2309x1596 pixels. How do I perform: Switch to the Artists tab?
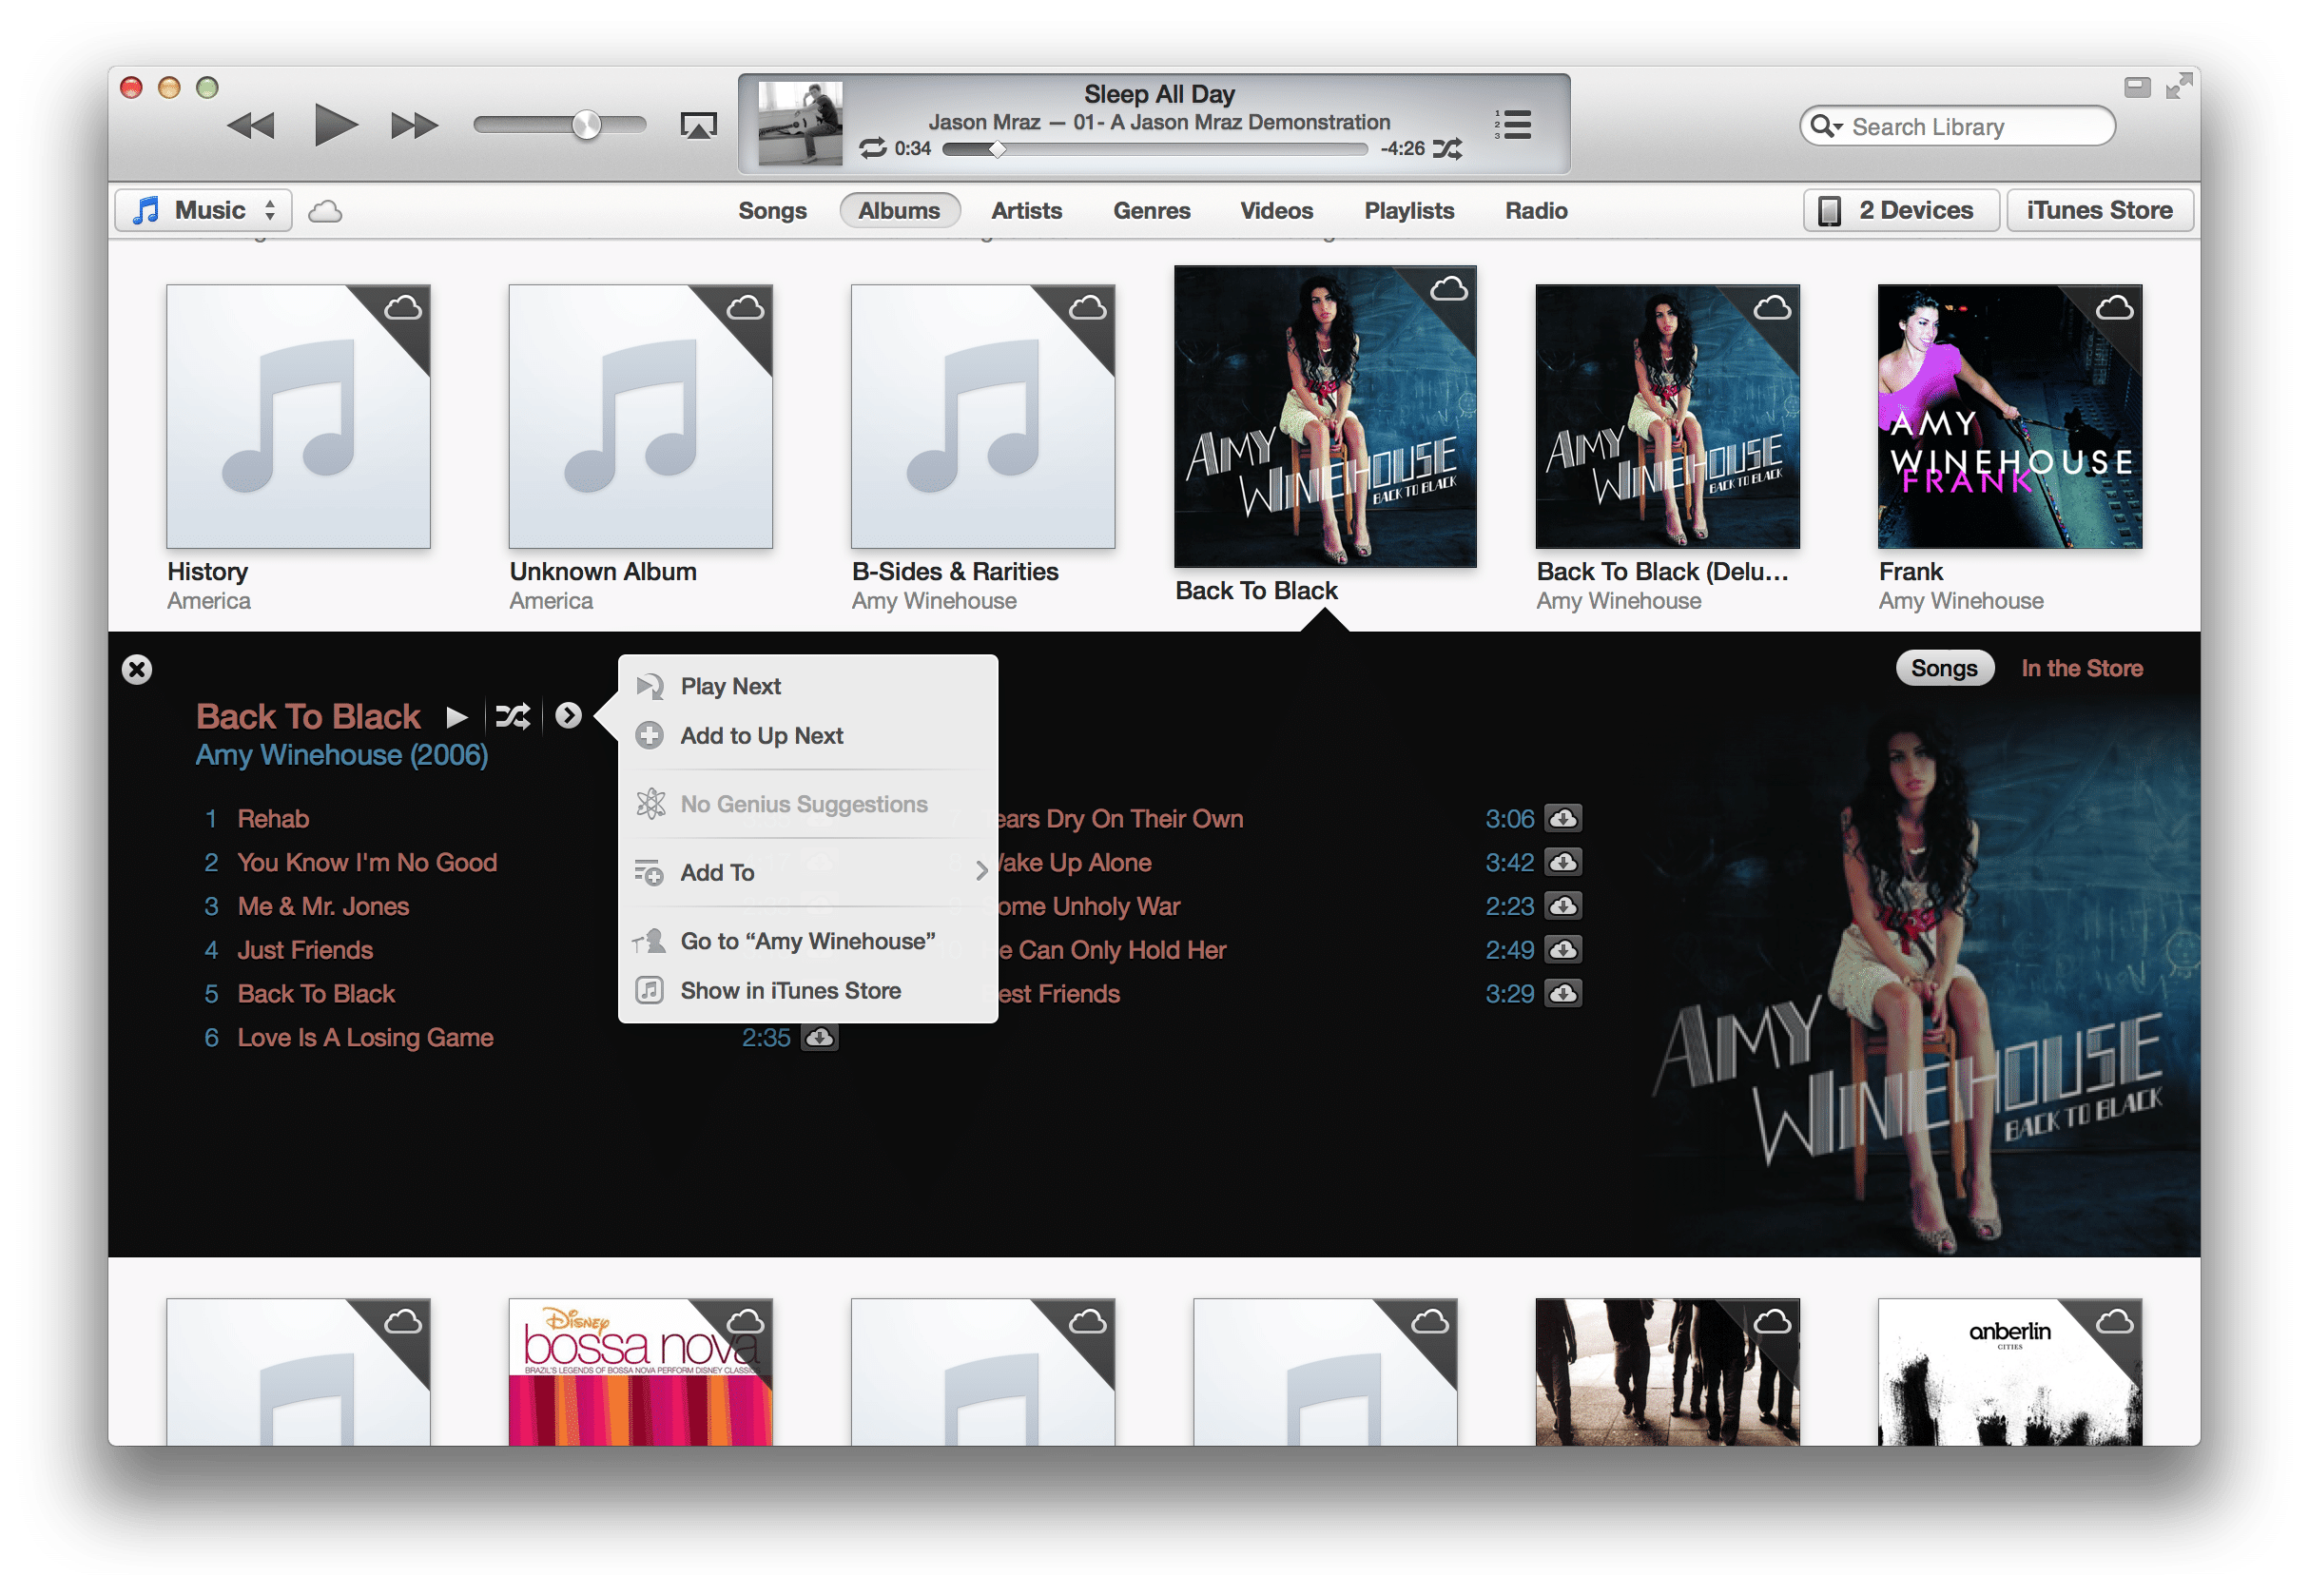[1026, 211]
